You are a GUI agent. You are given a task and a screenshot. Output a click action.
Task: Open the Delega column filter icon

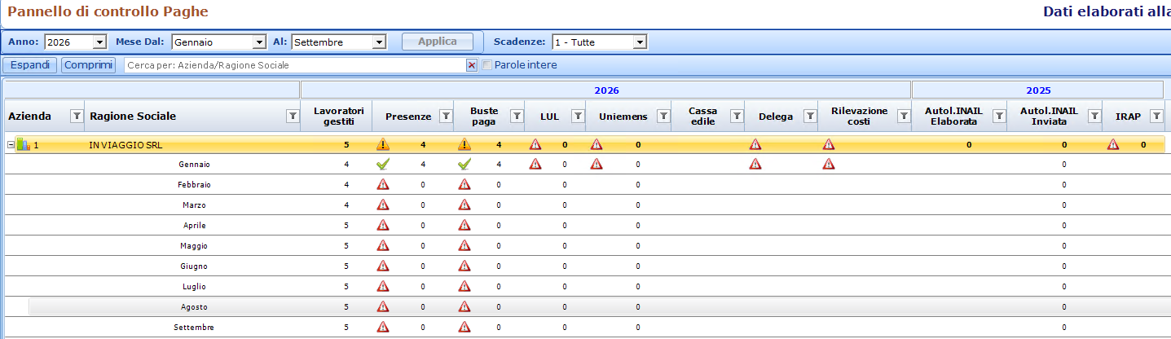pos(810,117)
